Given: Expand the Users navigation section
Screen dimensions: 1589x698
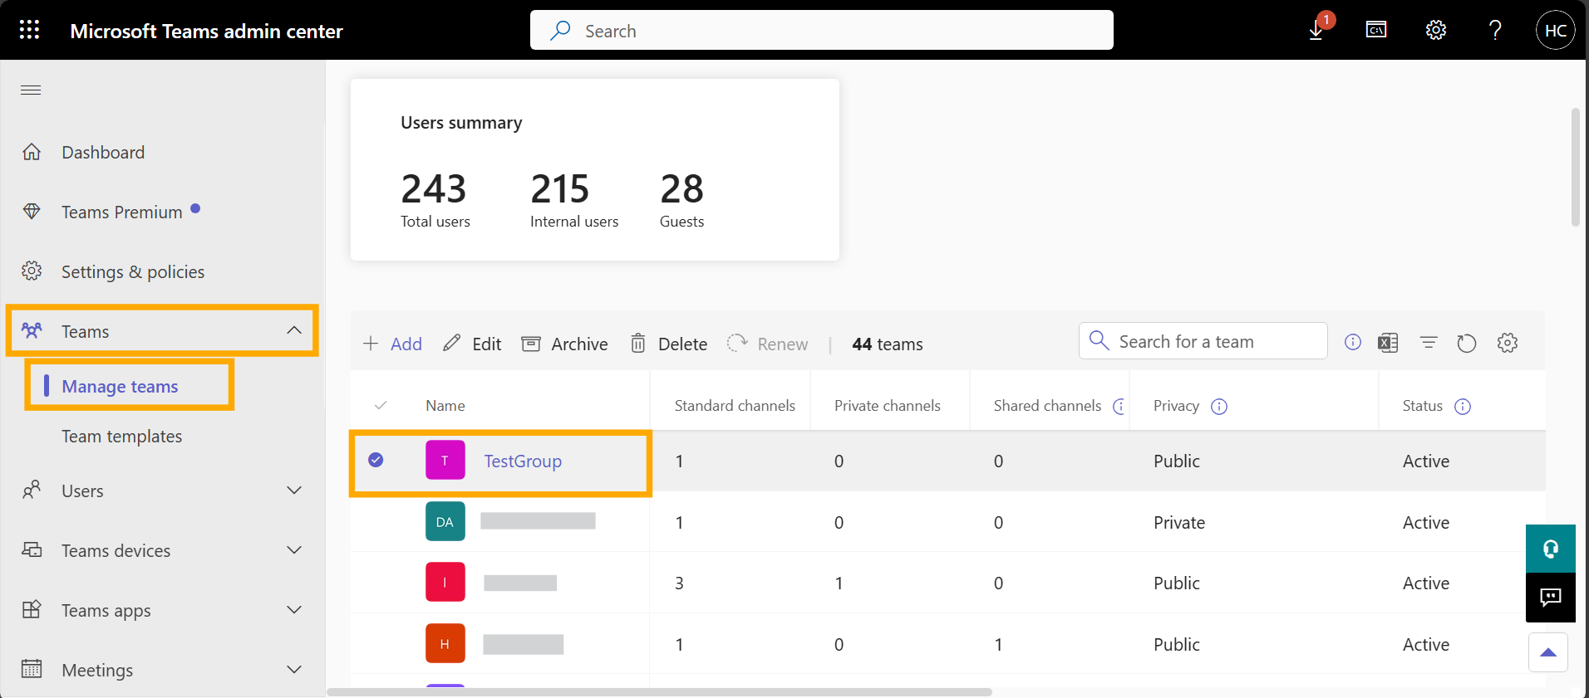Looking at the screenshot, I should [294, 491].
